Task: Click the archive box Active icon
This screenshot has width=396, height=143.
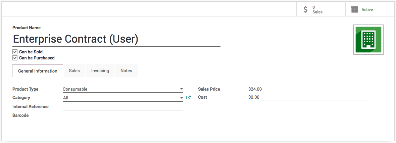Action: pyautogui.click(x=354, y=9)
